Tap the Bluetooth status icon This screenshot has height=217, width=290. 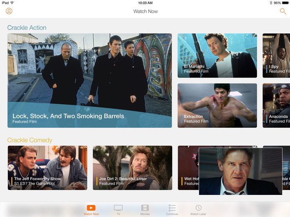(271, 3)
